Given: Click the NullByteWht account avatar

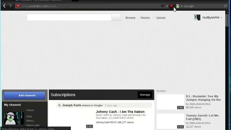Looking at the screenshot, I should pyautogui.click(x=197, y=18).
